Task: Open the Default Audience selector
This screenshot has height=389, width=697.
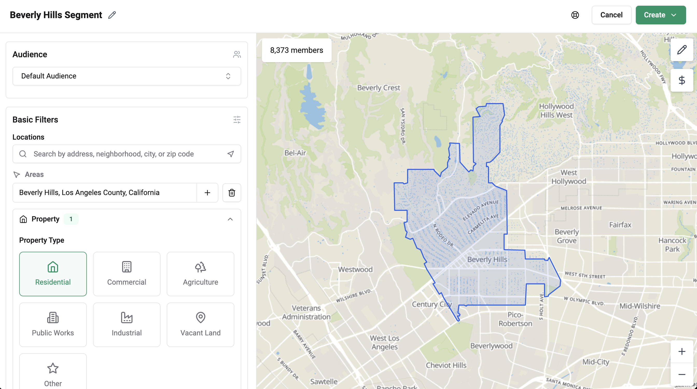Action: 127,76
